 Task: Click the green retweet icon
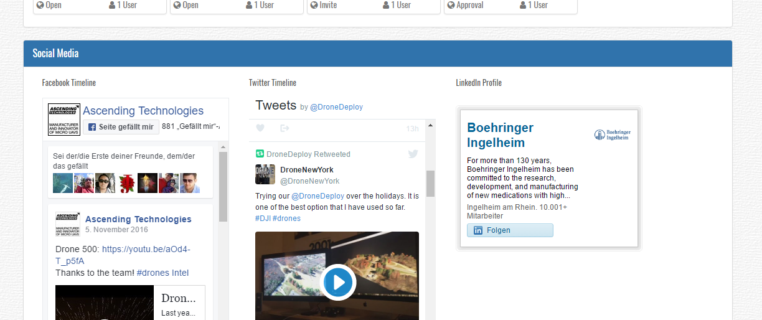(x=260, y=154)
